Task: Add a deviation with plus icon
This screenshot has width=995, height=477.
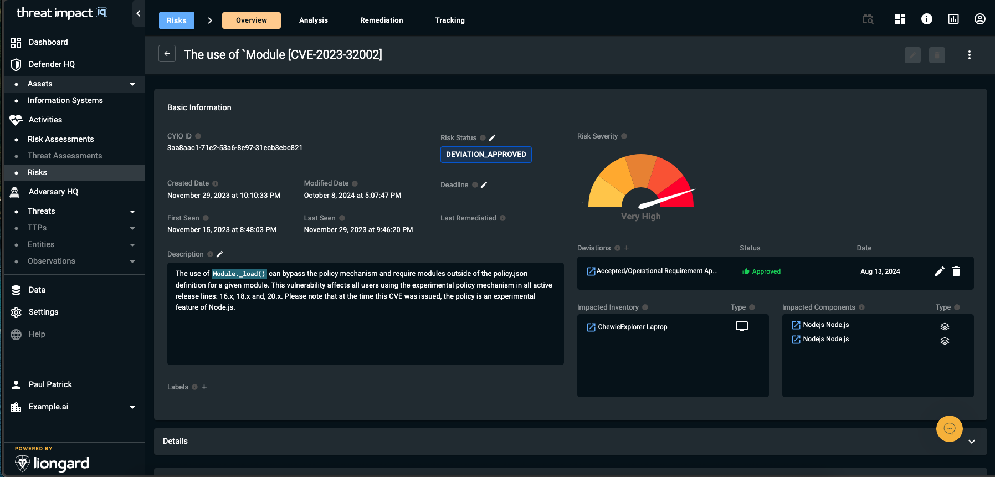Action: (626, 248)
